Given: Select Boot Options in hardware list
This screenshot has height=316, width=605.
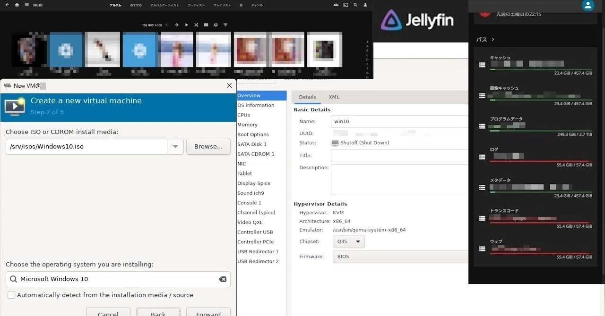Looking at the screenshot, I should click(x=261, y=134).
